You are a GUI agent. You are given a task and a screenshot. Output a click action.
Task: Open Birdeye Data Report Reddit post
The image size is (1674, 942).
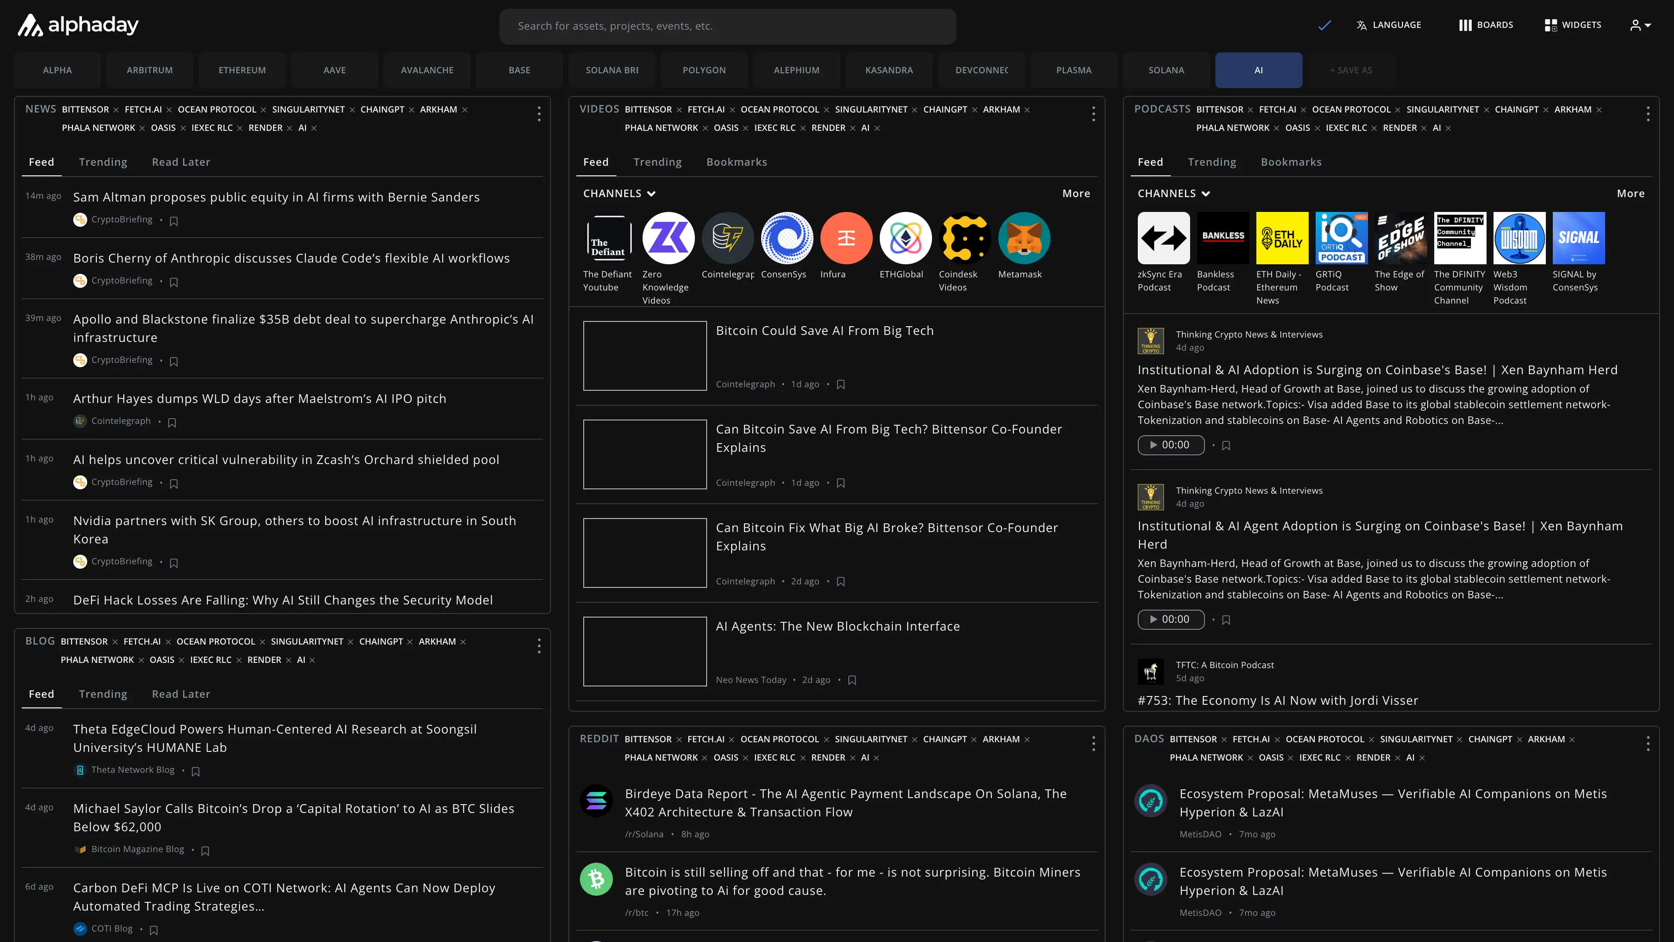click(845, 802)
